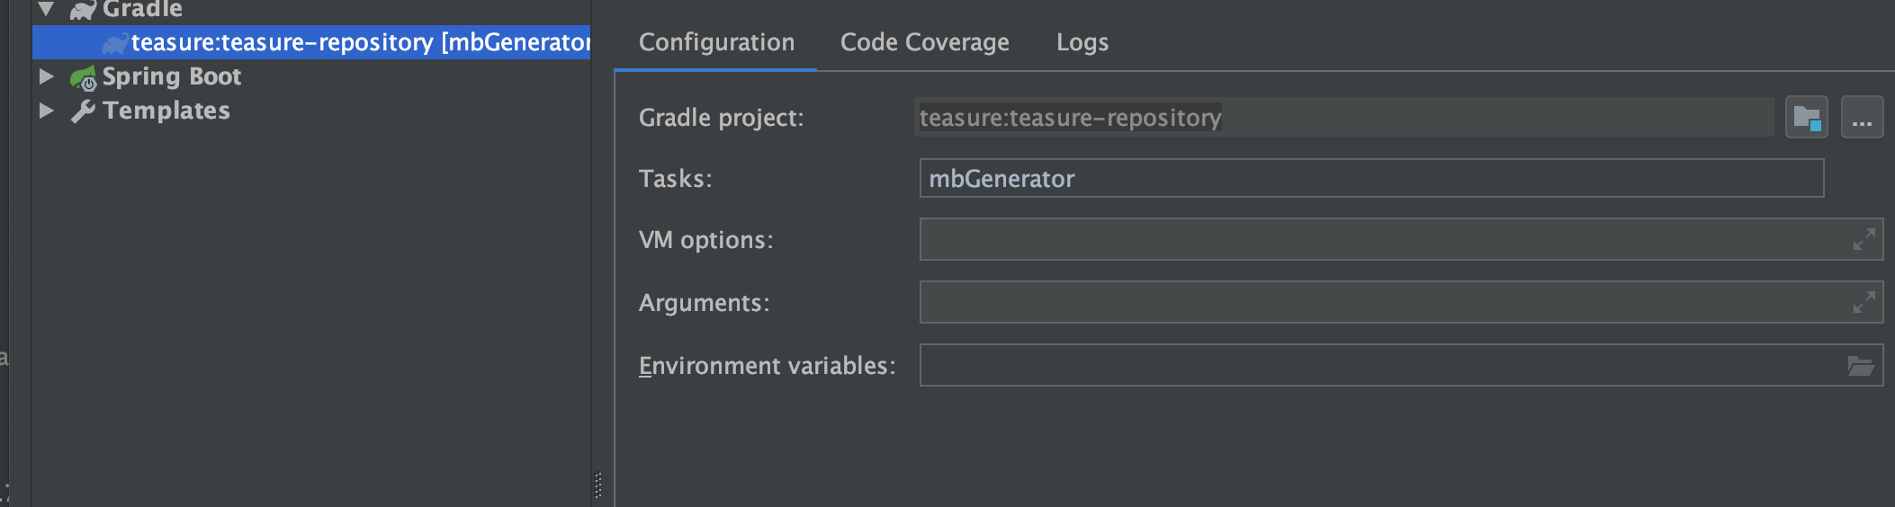Click into the Arguments text field
Viewport: 1895px width, 507px height.
1377,303
